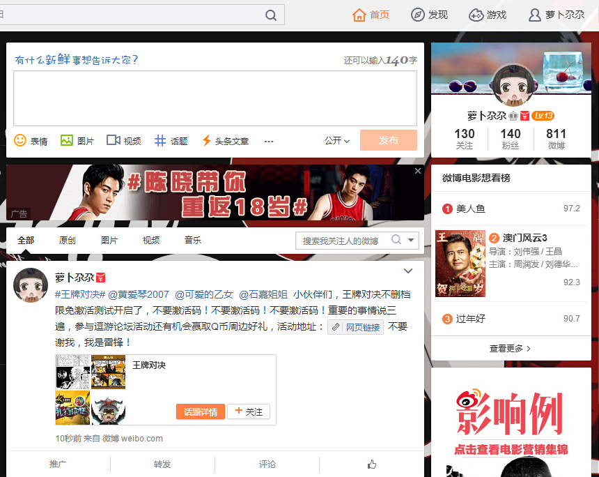Click the 发布 publish button

389,140
